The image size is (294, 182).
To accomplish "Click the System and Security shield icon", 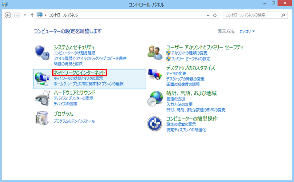I will coord(42,52).
